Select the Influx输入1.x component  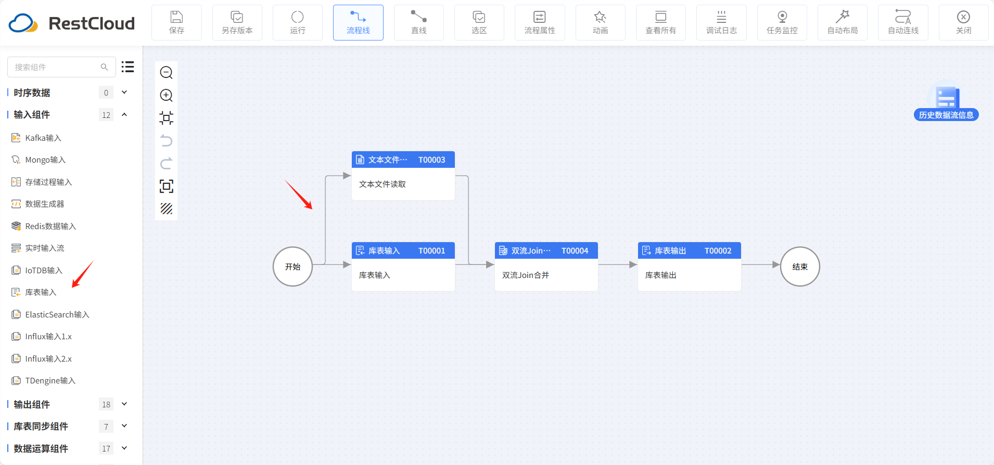(42, 337)
